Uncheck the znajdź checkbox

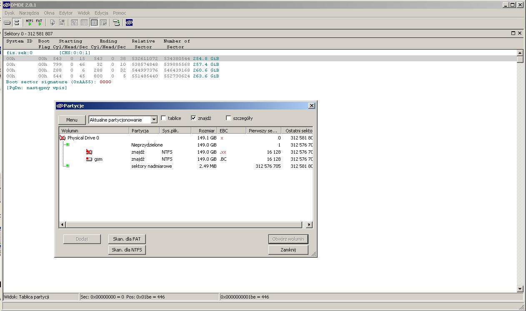[193, 118]
